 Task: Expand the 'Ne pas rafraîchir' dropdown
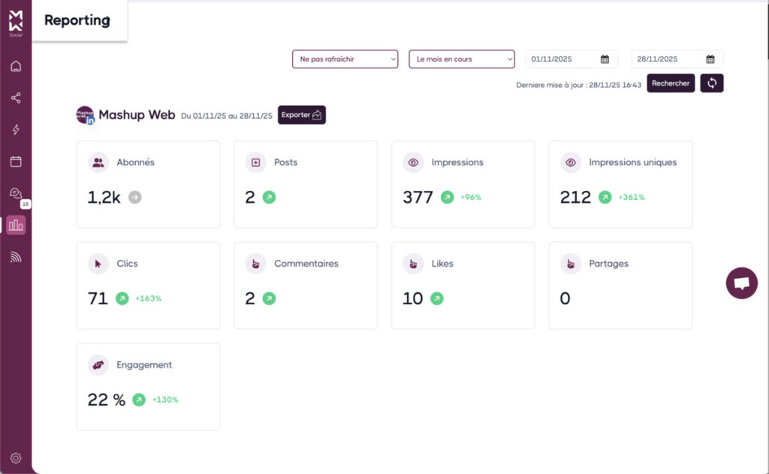point(345,59)
